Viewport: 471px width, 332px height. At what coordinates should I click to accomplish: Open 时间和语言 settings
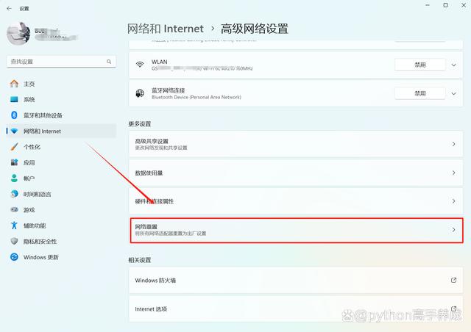point(61,194)
